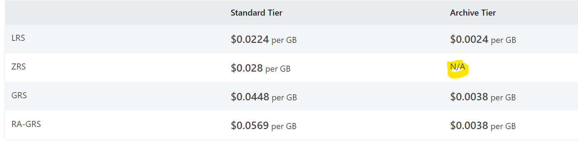Click the $0.0024 Archive Tier price
Screen dimensions: 578x150
469,39
